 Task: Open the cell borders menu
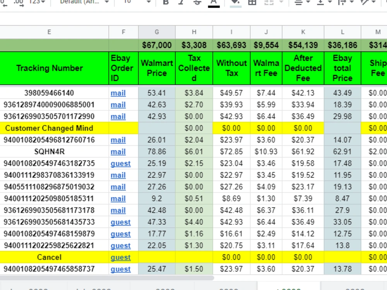[x=252, y=2]
